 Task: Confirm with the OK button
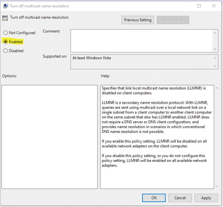(154, 198)
